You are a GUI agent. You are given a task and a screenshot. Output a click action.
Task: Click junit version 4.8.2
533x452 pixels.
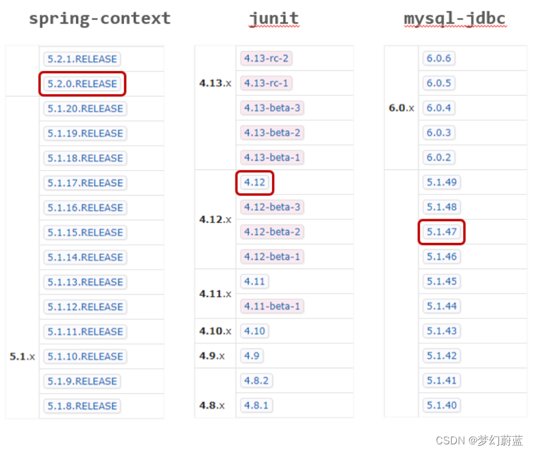click(257, 380)
